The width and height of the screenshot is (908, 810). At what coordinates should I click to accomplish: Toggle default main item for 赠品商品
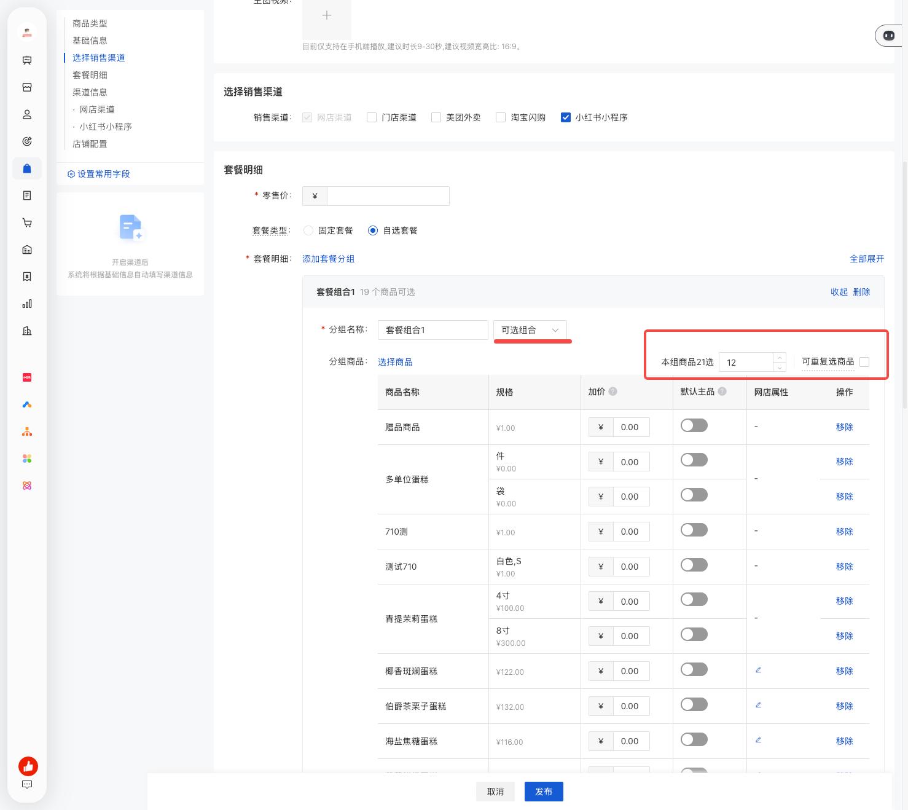coord(694,426)
